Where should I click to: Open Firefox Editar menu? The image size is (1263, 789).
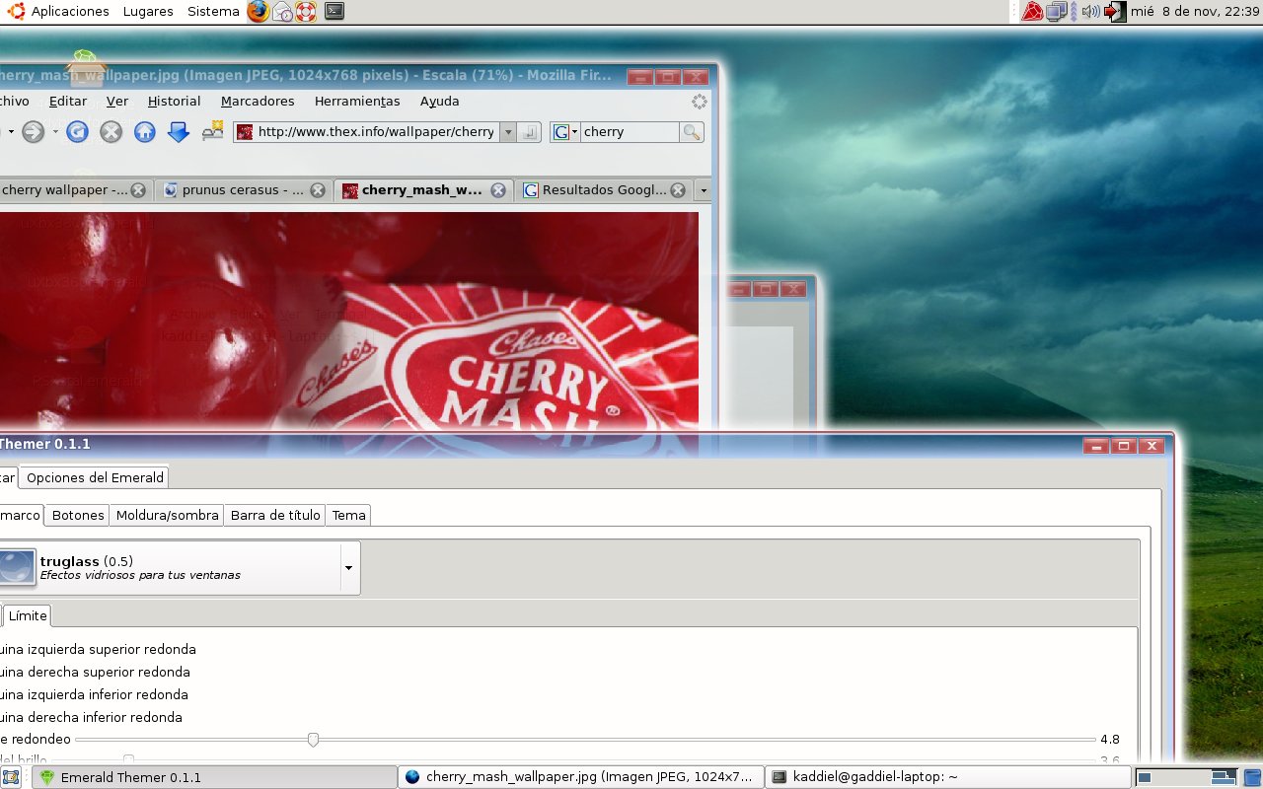coord(68,102)
